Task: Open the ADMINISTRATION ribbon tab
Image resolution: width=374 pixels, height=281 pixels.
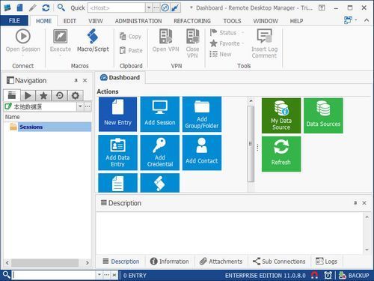Action: point(138,21)
